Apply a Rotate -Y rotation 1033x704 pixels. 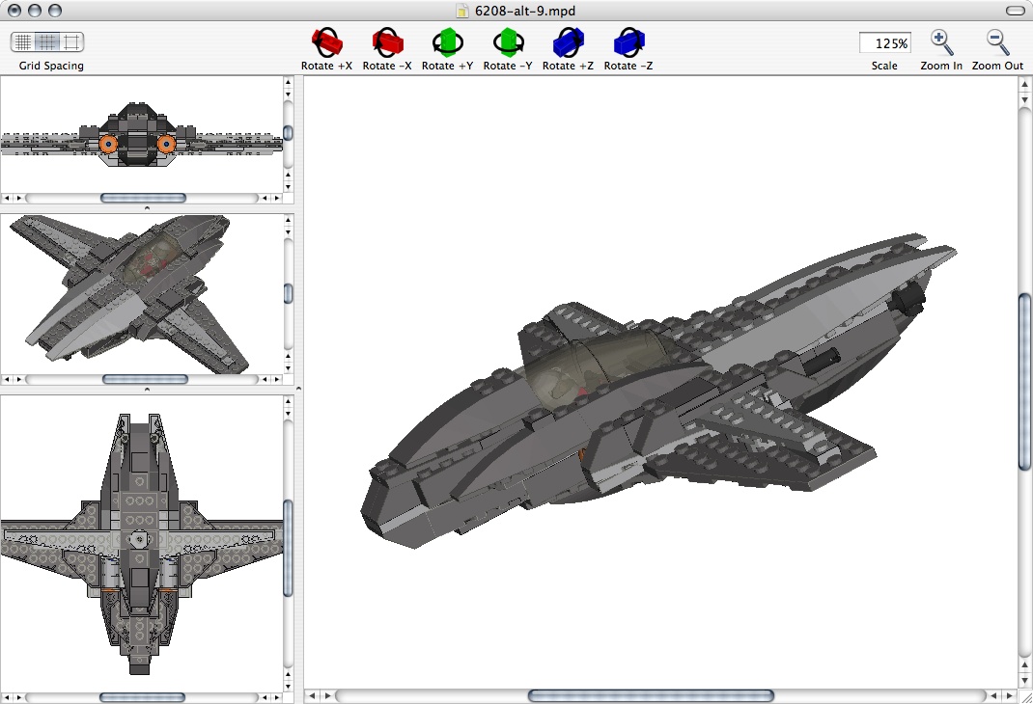coord(507,43)
